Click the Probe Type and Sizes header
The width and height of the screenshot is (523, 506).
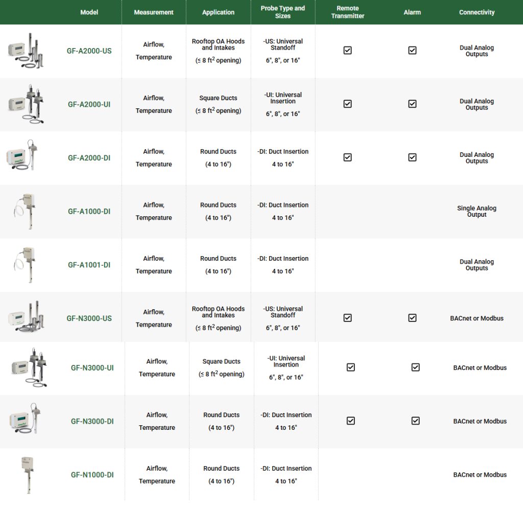282,12
